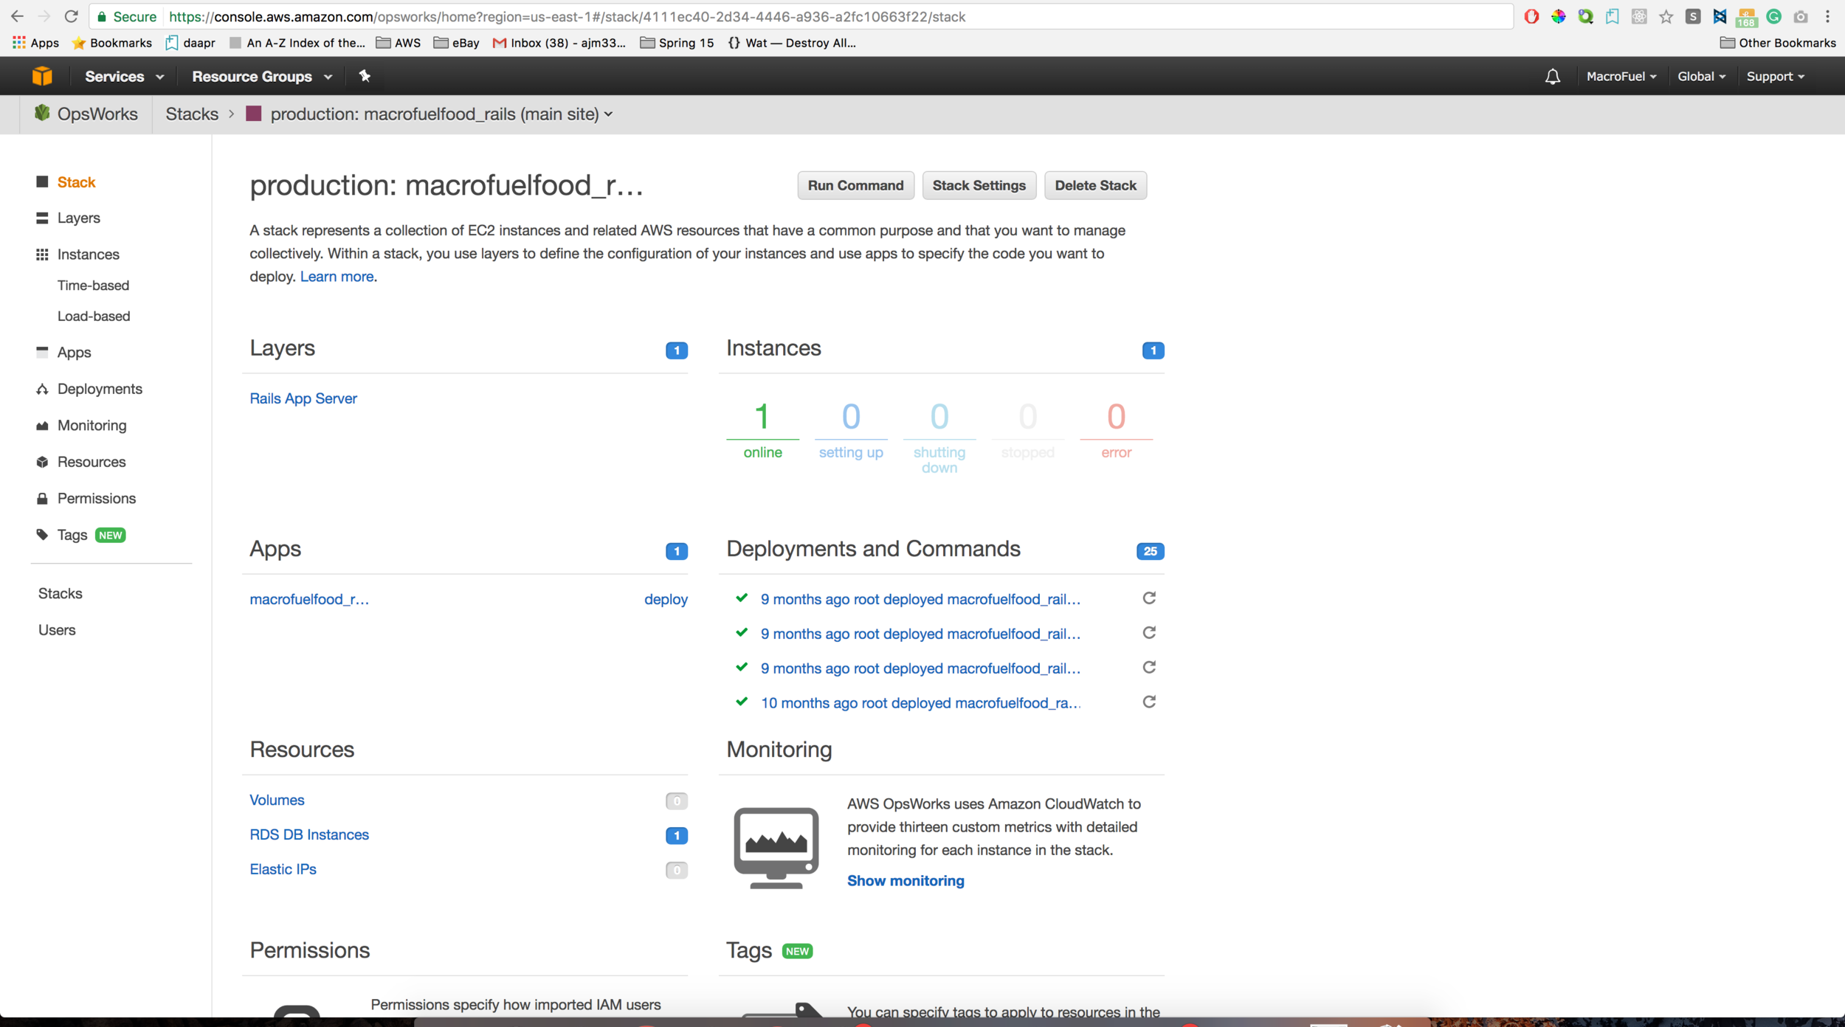This screenshot has height=1027, width=1845.
Task: Open Apps in the sidebar
Action: (x=74, y=353)
